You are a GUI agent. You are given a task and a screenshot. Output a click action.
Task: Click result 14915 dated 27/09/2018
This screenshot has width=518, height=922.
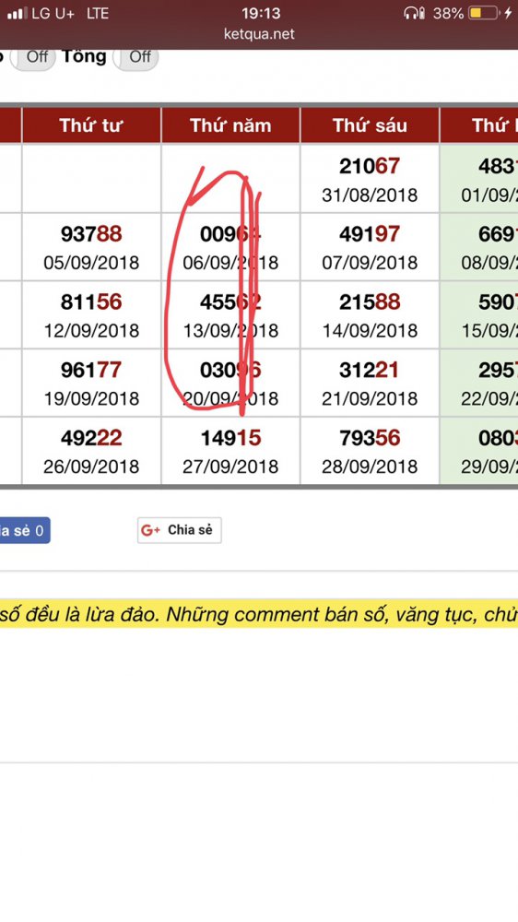coord(230,451)
